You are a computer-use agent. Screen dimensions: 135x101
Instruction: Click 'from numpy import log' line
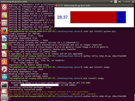[26, 63]
